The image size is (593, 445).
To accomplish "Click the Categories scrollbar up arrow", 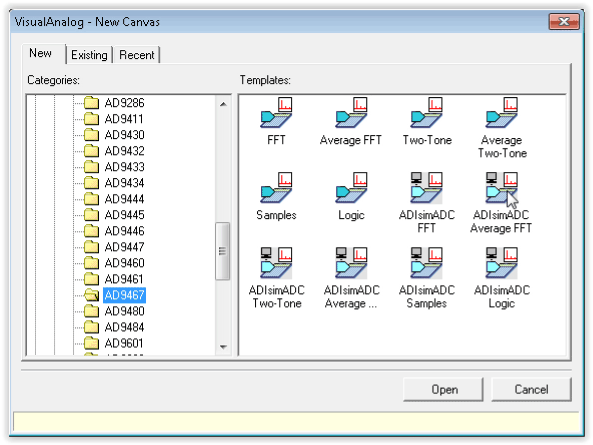I will pyautogui.click(x=223, y=104).
